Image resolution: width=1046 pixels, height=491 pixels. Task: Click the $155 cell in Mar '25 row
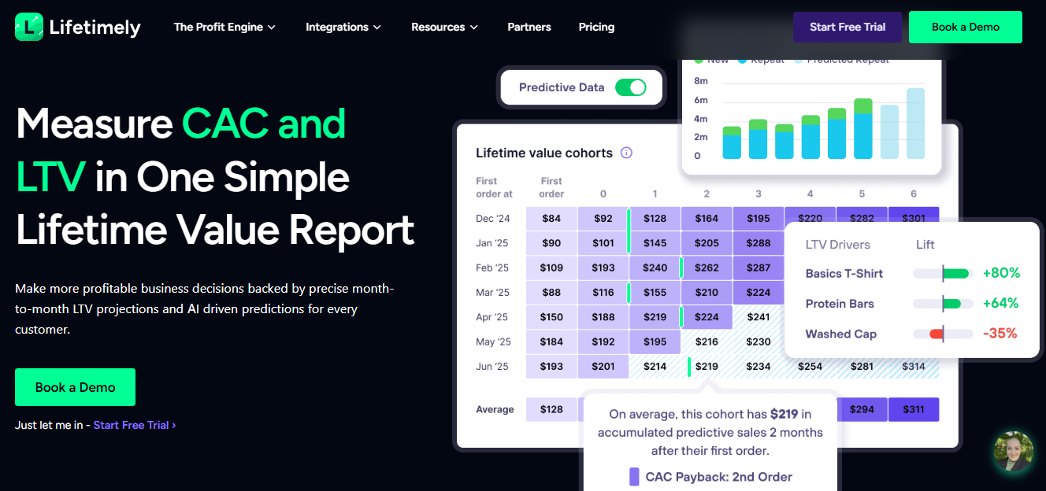[x=655, y=292]
